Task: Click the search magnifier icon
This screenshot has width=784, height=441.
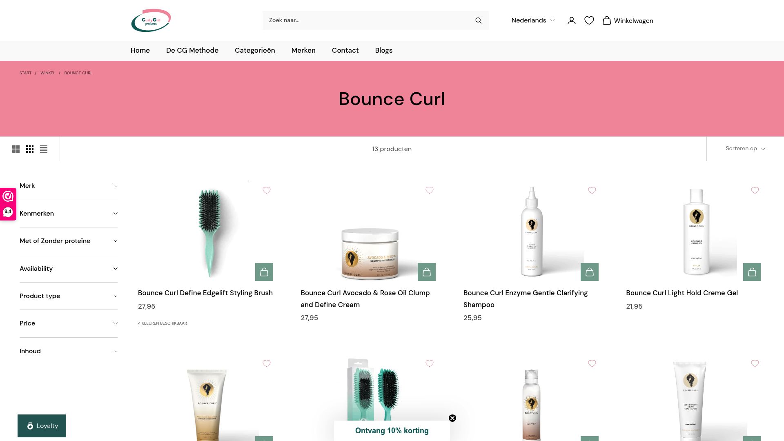Action: [x=479, y=20]
